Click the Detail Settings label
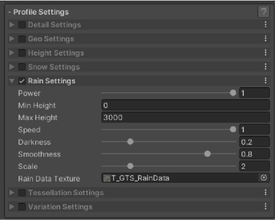The width and height of the screenshot is (275, 220). click(55, 25)
